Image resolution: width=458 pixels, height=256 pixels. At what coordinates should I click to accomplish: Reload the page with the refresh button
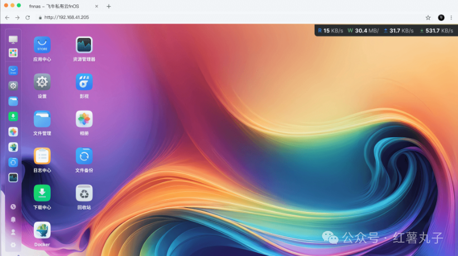(28, 17)
